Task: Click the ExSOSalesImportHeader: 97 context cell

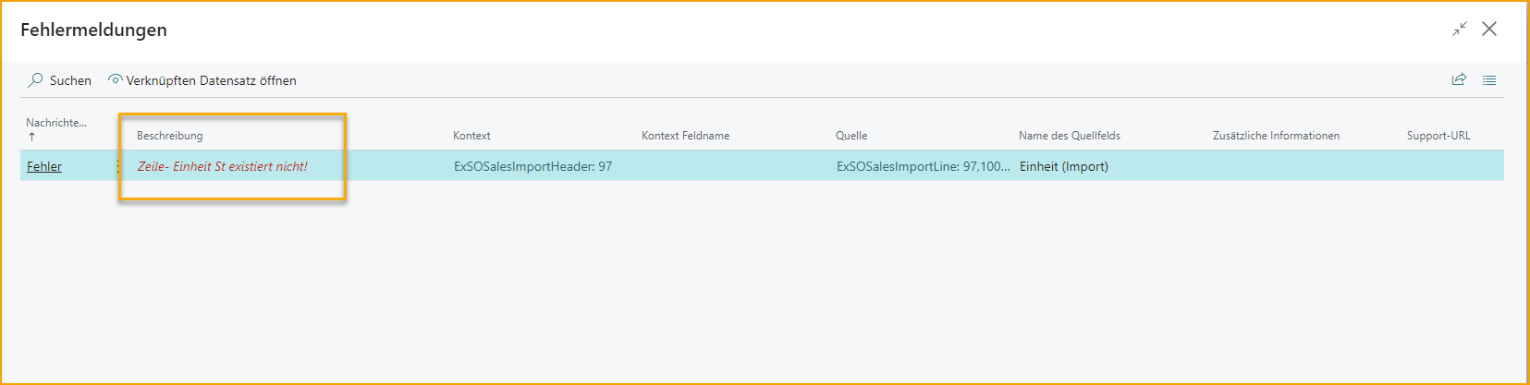Action: [532, 166]
